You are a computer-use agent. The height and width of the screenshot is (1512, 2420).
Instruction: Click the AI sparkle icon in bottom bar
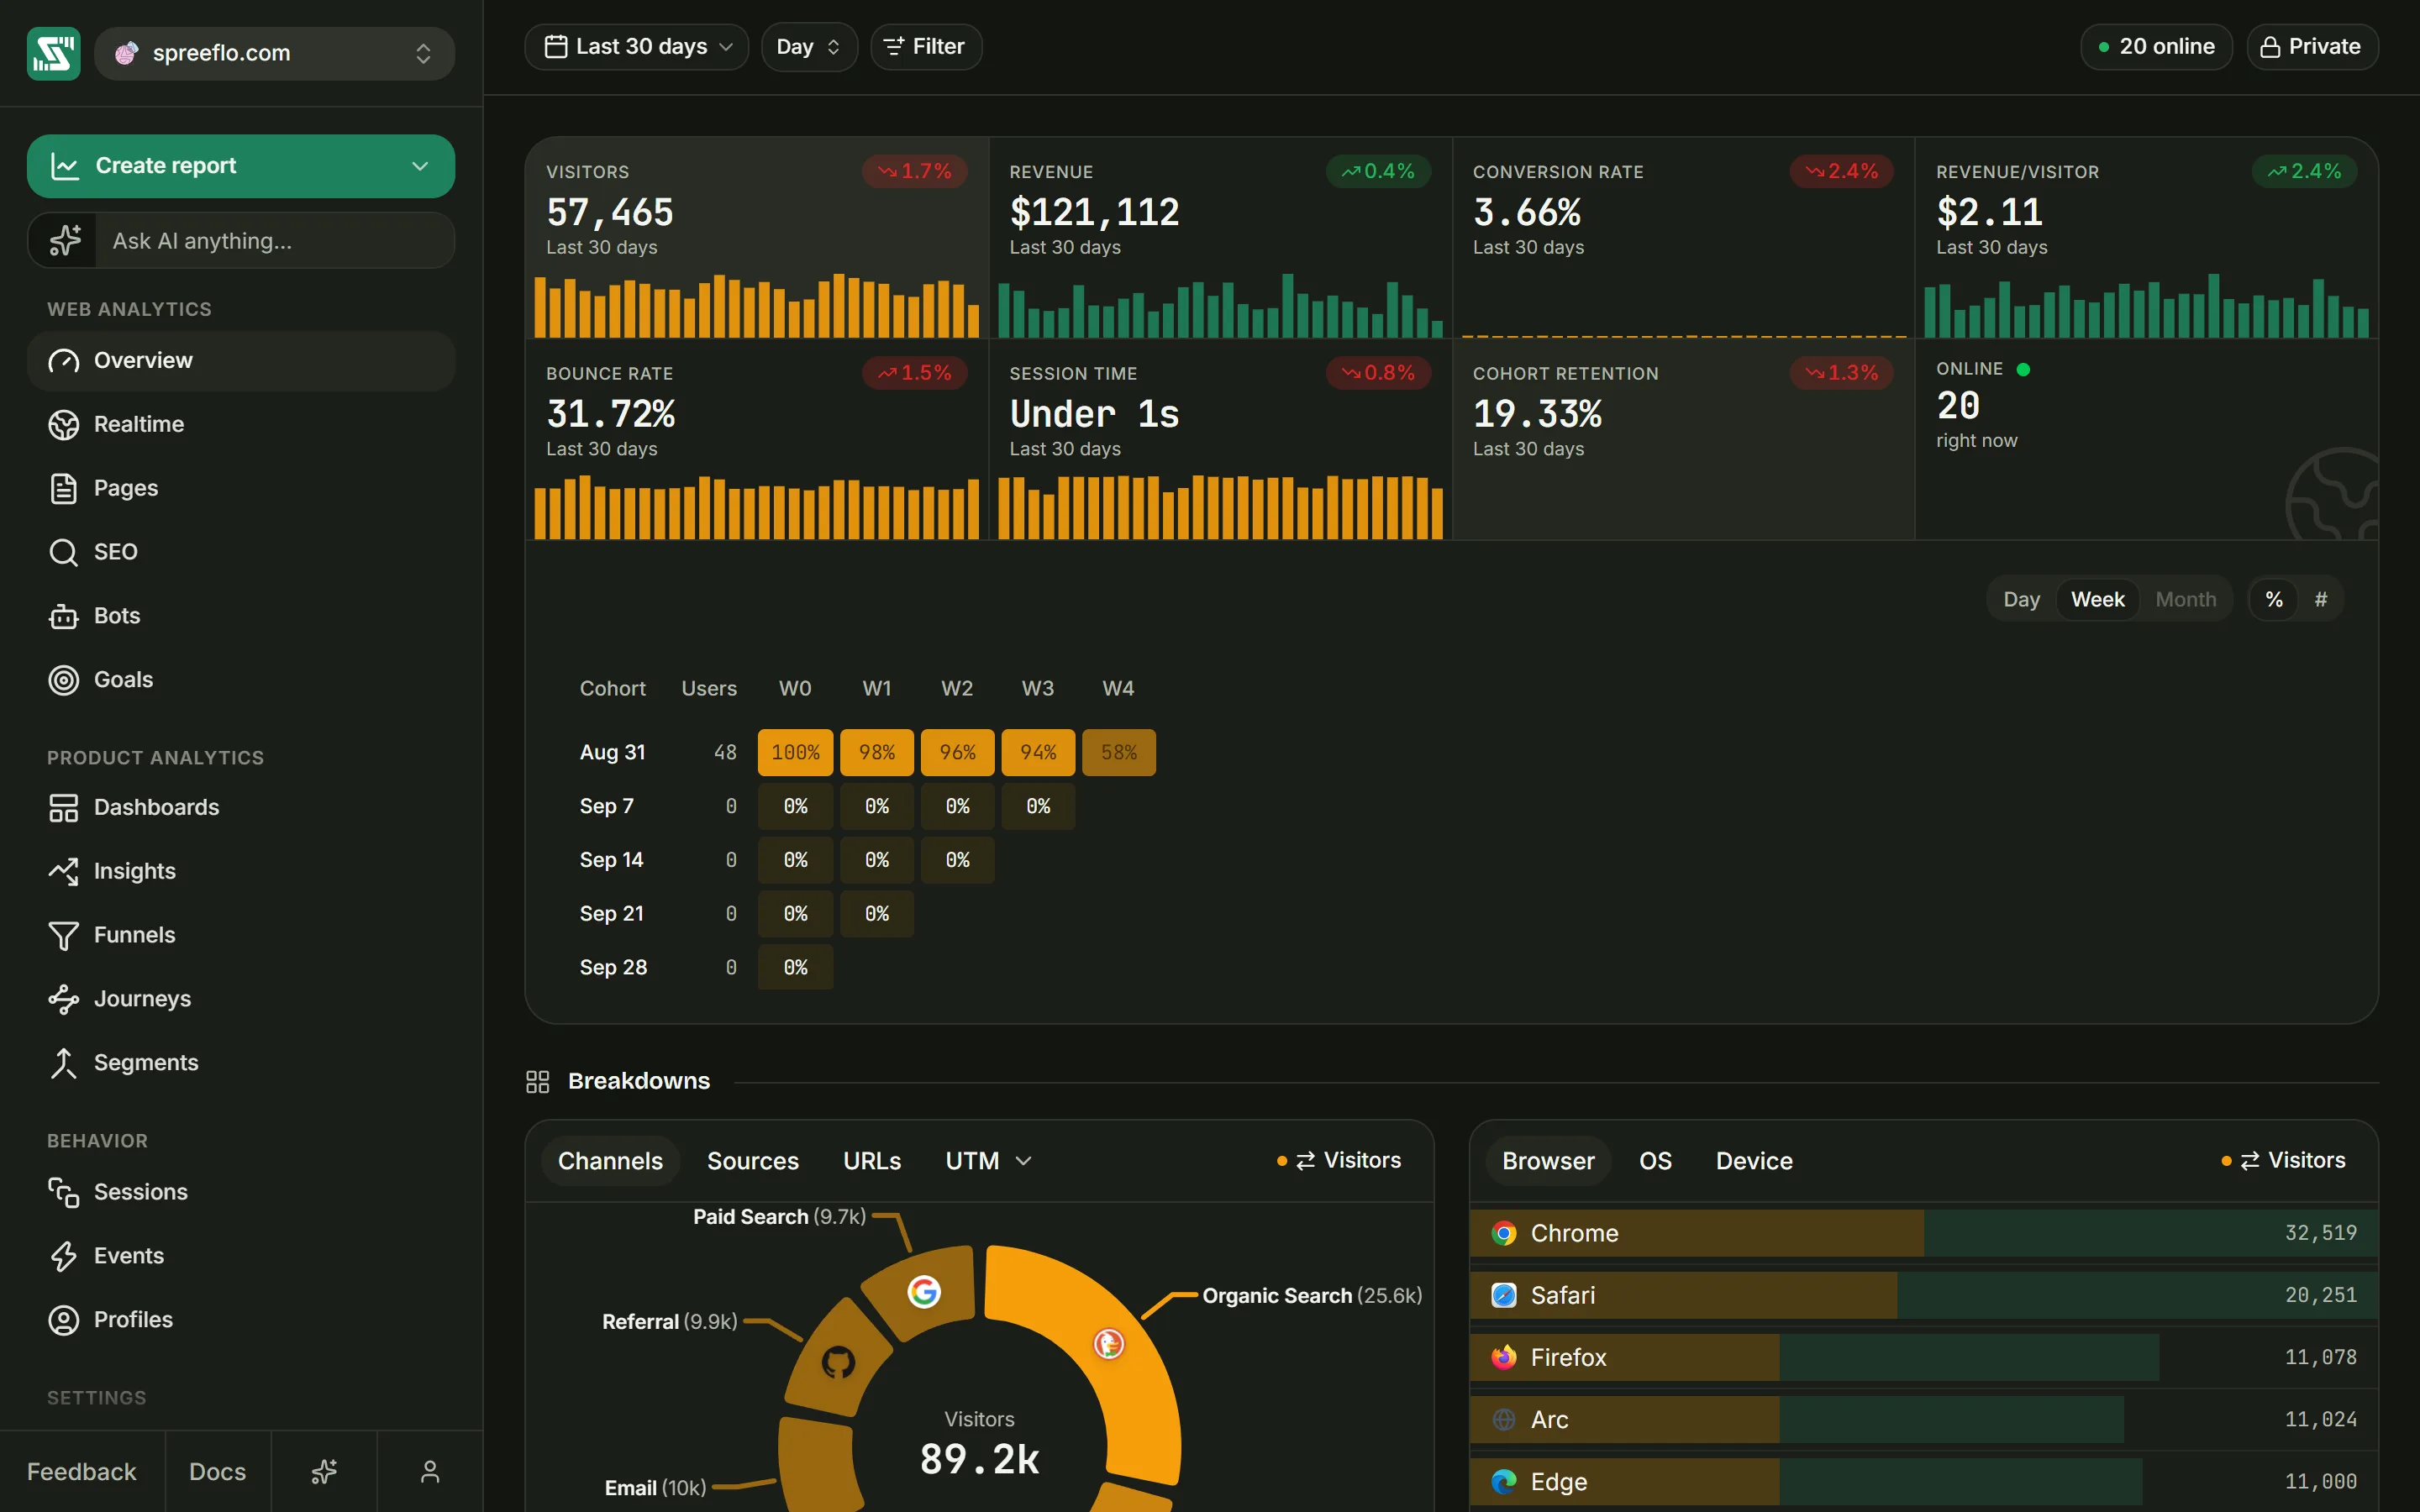coord(324,1472)
